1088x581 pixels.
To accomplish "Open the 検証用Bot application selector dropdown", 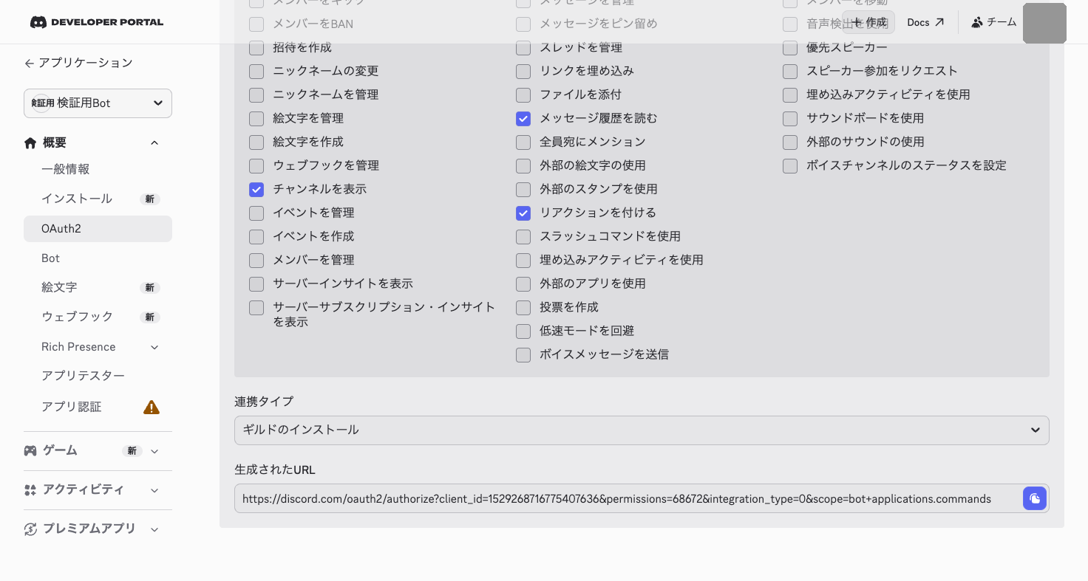I will tap(98, 103).
